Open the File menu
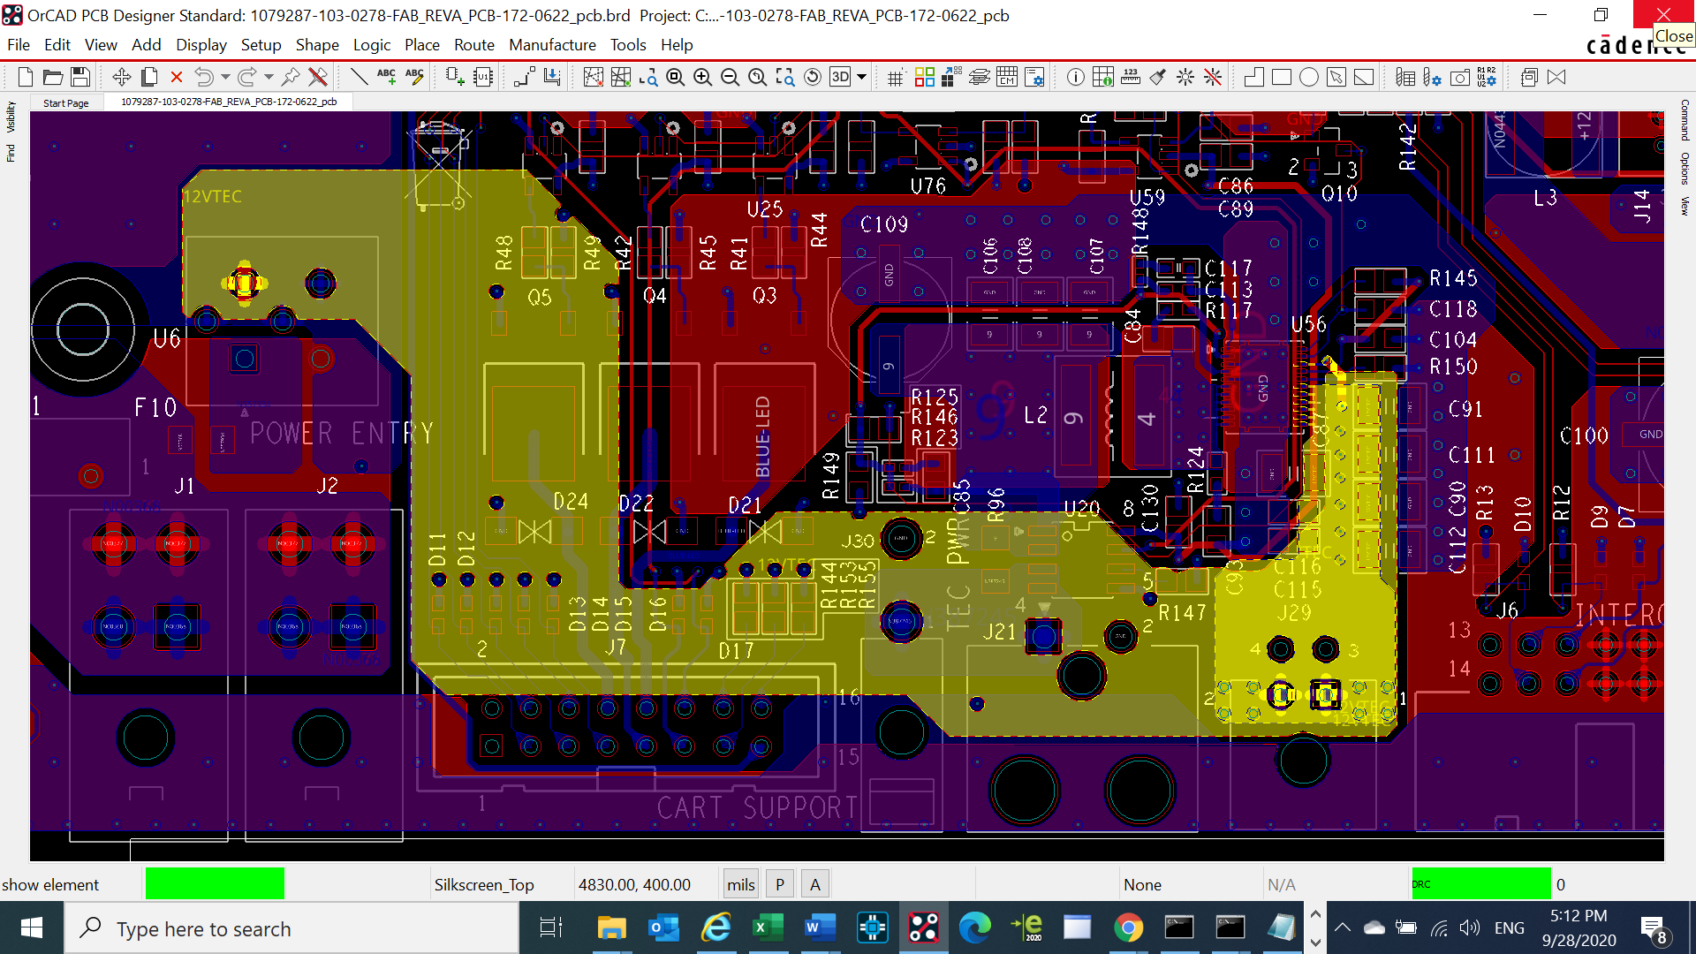This screenshot has height=954, width=1696. pyautogui.click(x=19, y=45)
